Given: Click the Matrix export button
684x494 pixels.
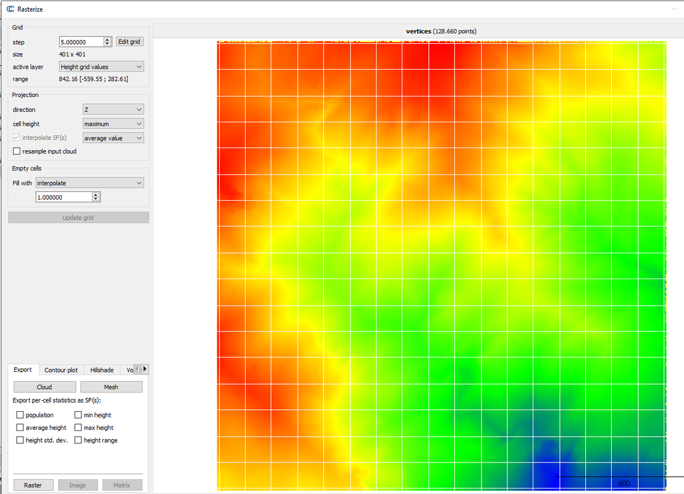Looking at the screenshot, I should [x=122, y=485].
